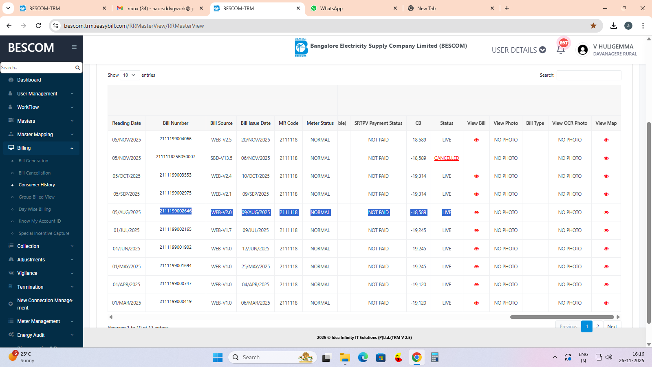Open Chrome downloads icon
The width and height of the screenshot is (652, 367).
click(x=614, y=26)
